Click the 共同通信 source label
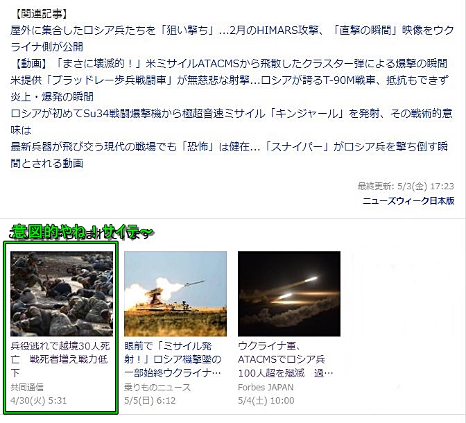Screen dimensions: 466x423 (x=27, y=388)
